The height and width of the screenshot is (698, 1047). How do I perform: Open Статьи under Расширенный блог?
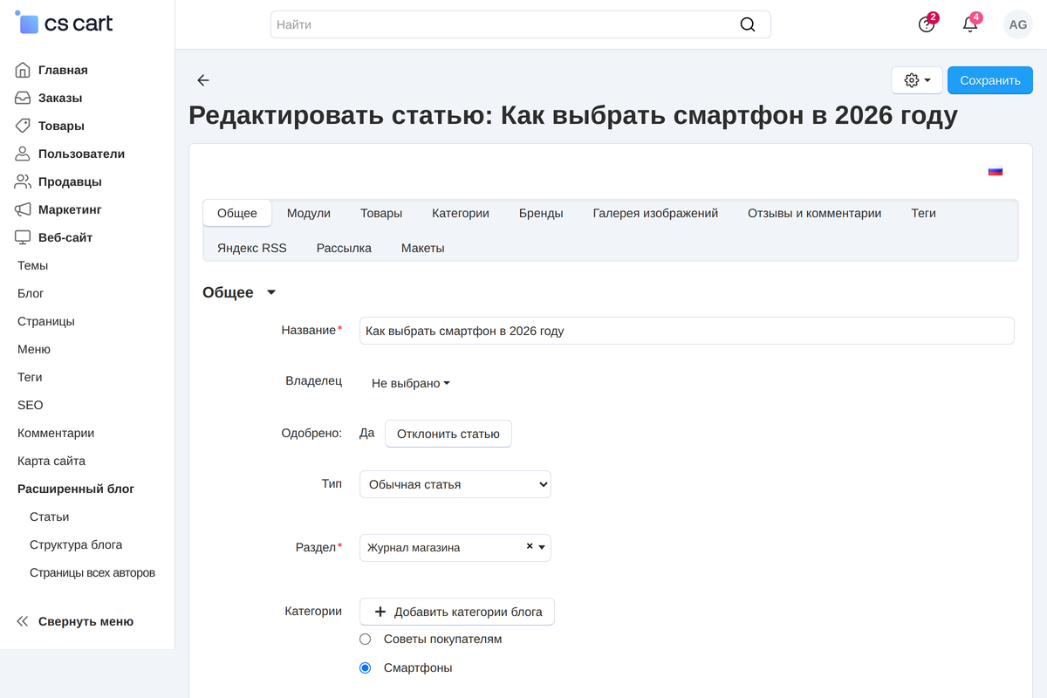50,517
